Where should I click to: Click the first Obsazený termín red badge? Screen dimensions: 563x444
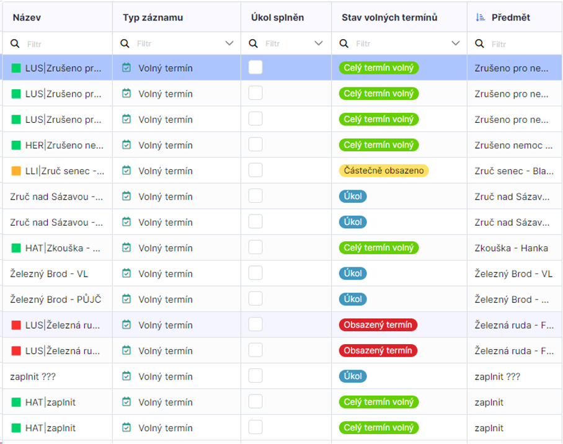click(378, 325)
